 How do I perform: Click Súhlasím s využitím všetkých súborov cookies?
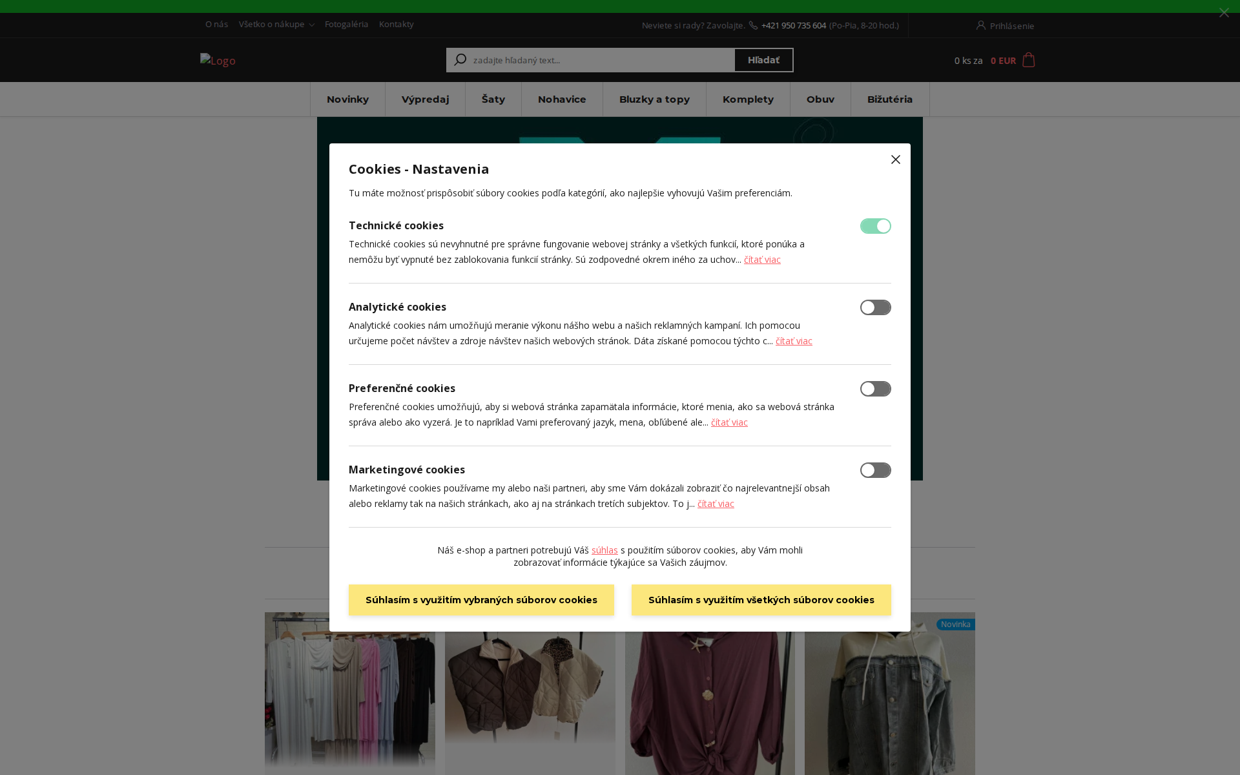[761, 600]
